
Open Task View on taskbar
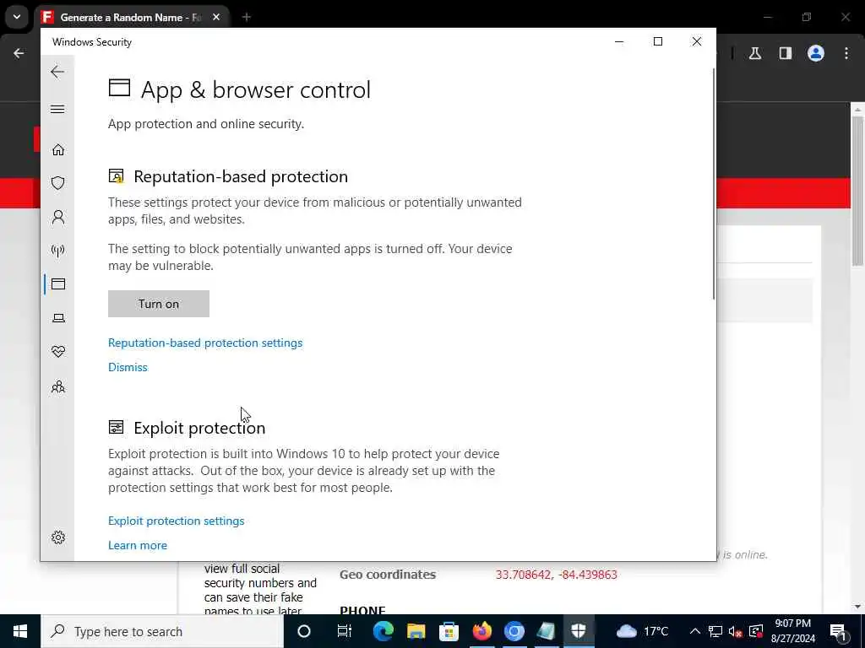(345, 631)
